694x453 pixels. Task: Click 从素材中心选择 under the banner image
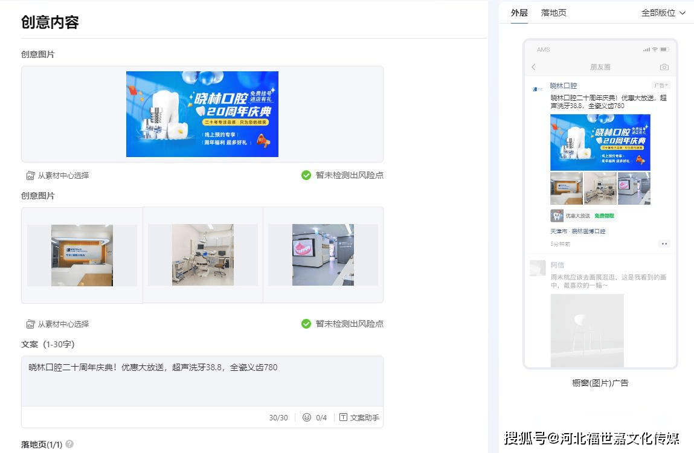[x=58, y=175]
